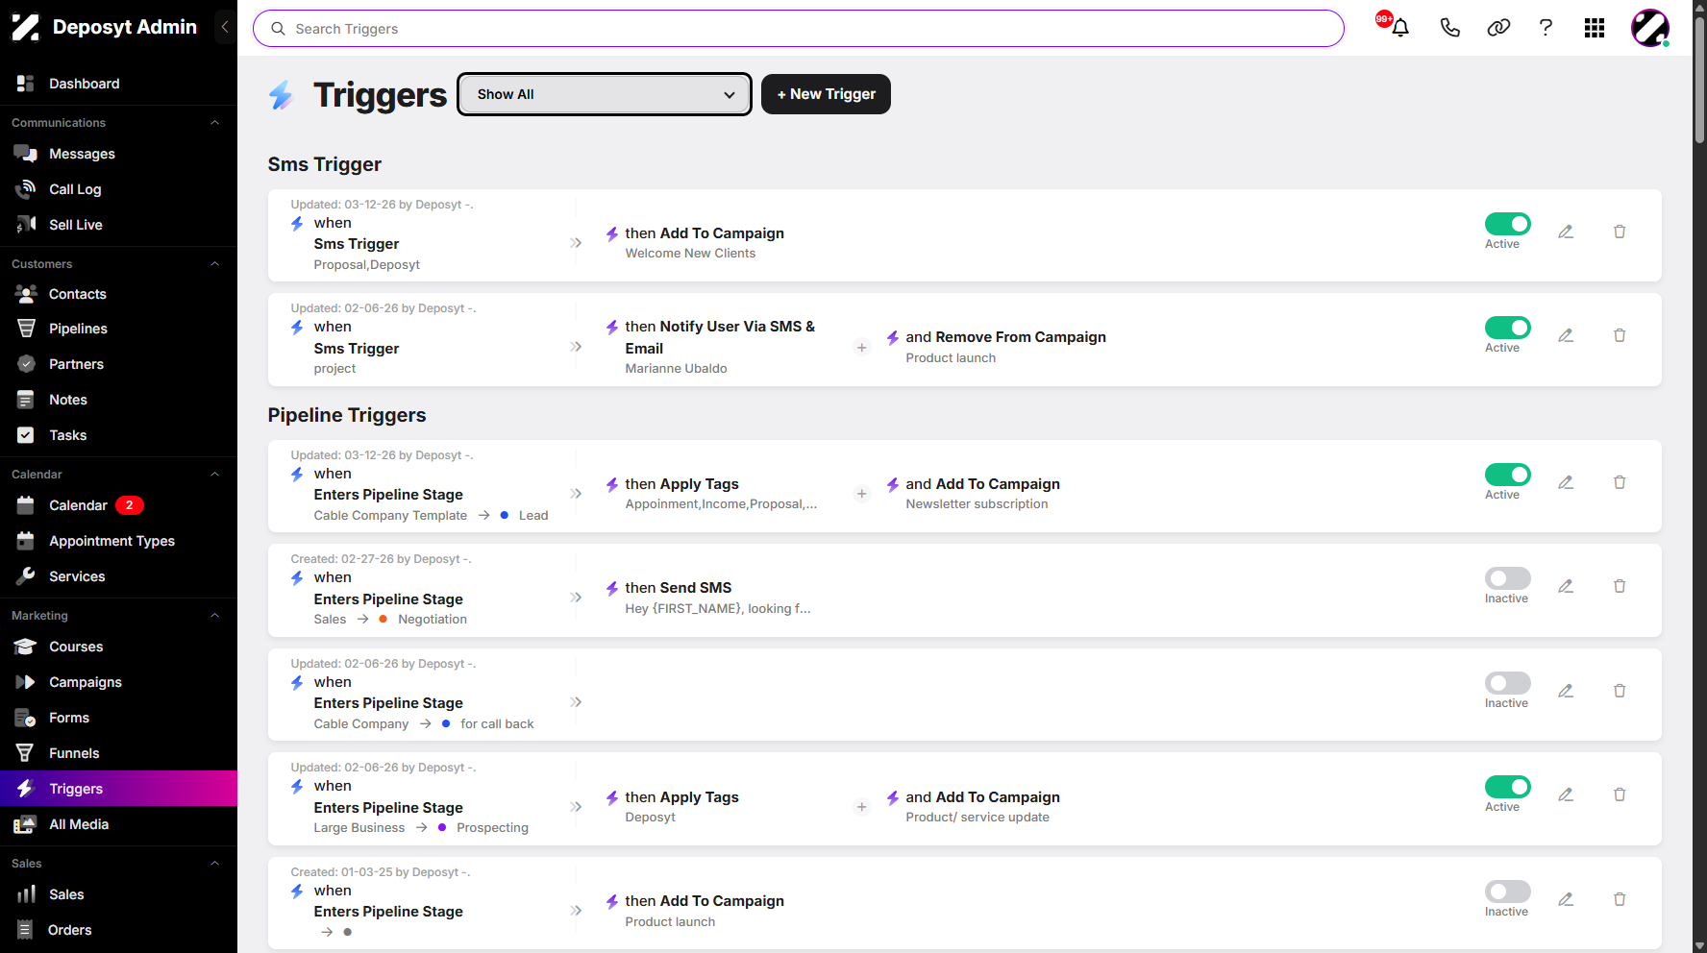
Task: Edit the Cable Company for call back trigger
Action: [1566, 691]
